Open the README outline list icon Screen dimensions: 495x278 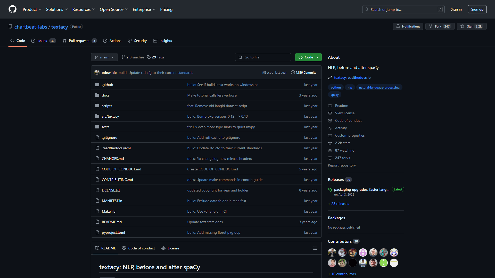coord(315,248)
